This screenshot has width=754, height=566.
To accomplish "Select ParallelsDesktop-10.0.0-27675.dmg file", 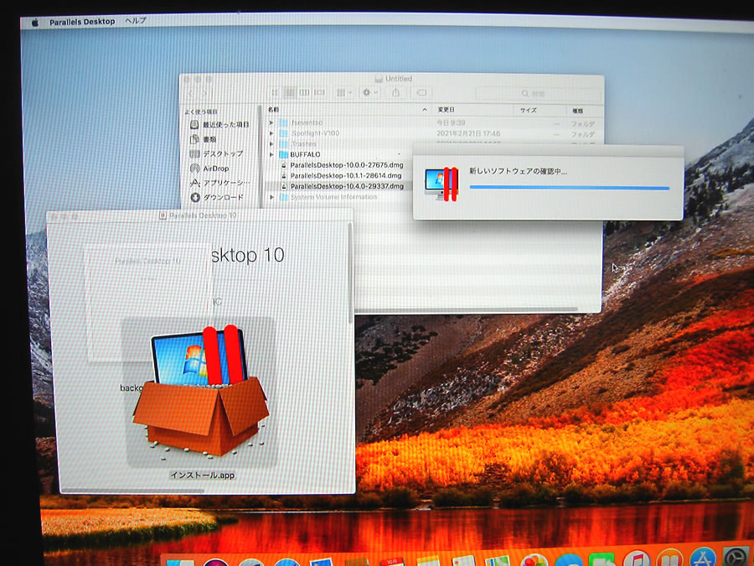I will (345, 165).
